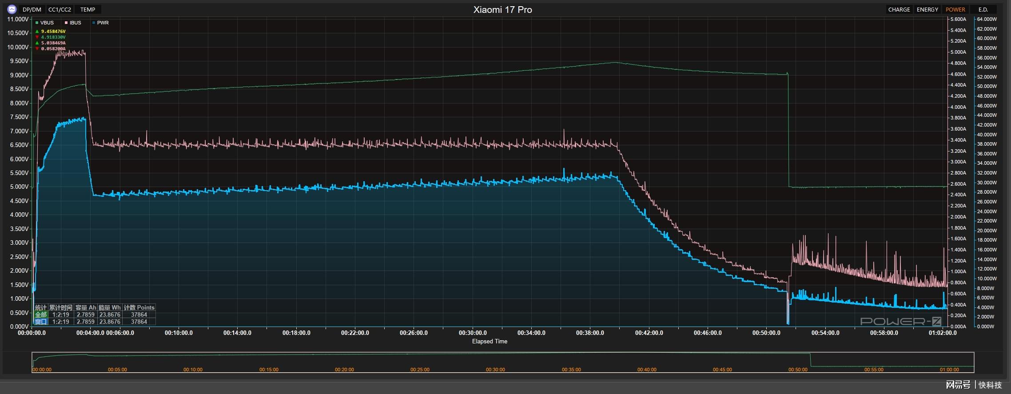Click the pink IBUS legend entry
Viewport: 1011px width, 394px height.
[73, 23]
